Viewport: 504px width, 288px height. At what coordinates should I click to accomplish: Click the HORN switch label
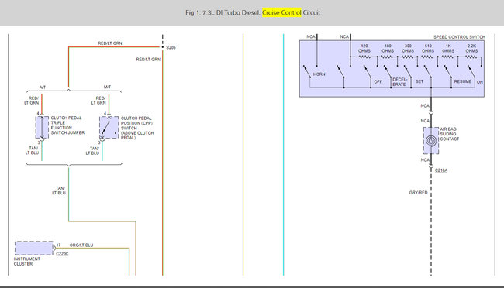tap(319, 74)
